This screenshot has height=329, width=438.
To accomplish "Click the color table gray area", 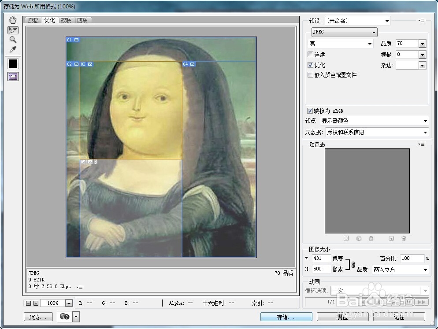I will pyautogui.click(x=367, y=191).
